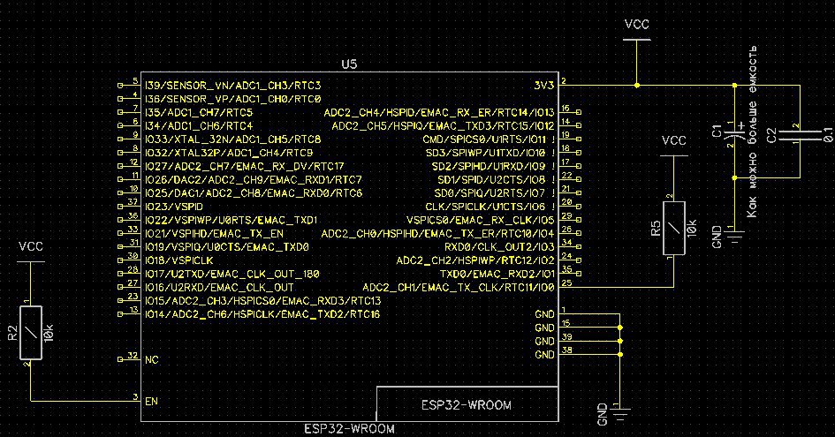The image size is (835, 437).
Task: Select pin 'IO16/U2RXD/EMAC_CLK_OUT'
Action: [x=219, y=288]
